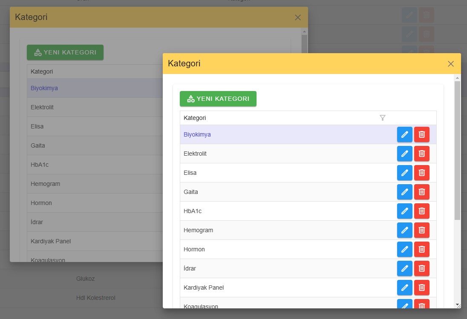This screenshot has height=319, width=467.
Task: Delete the Biyokimya category
Action: click(422, 134)
